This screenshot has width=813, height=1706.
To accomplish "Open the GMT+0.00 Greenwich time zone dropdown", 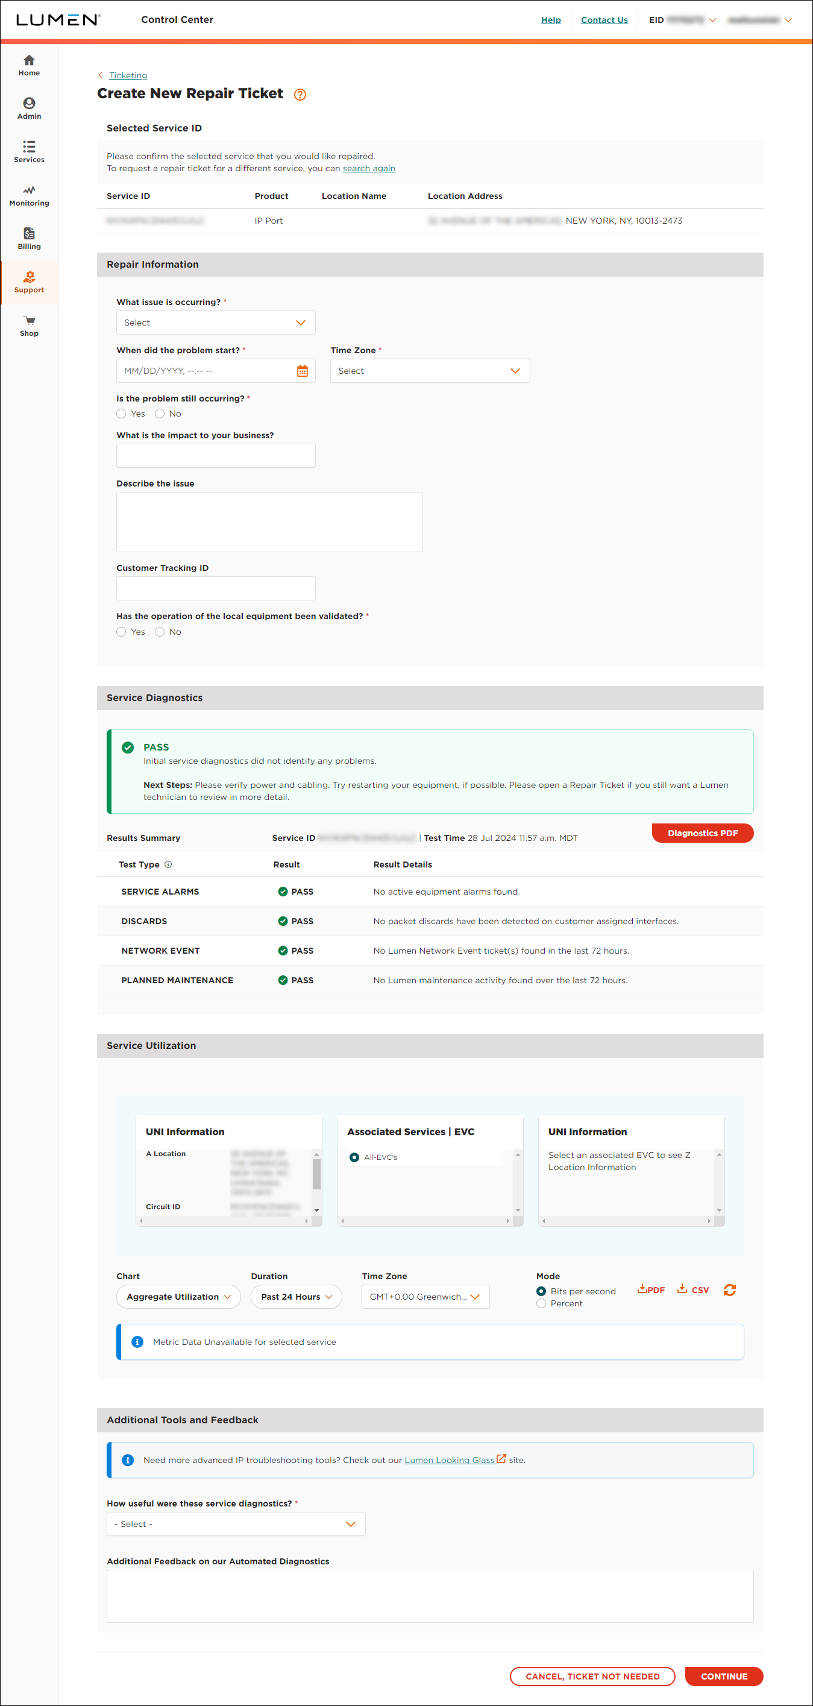I will (425, 1297).
